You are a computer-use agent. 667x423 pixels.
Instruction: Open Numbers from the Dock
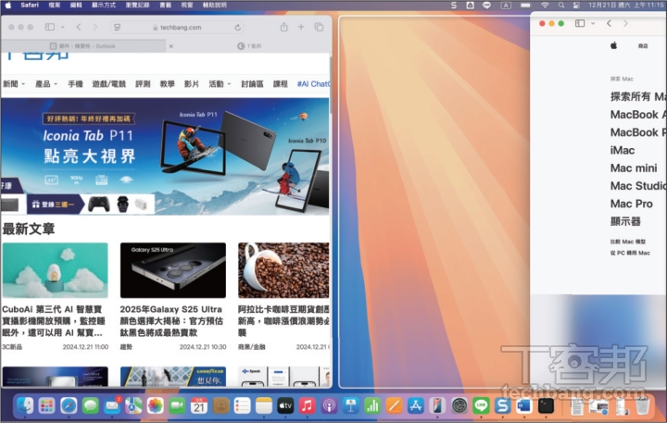pos(372,405)
